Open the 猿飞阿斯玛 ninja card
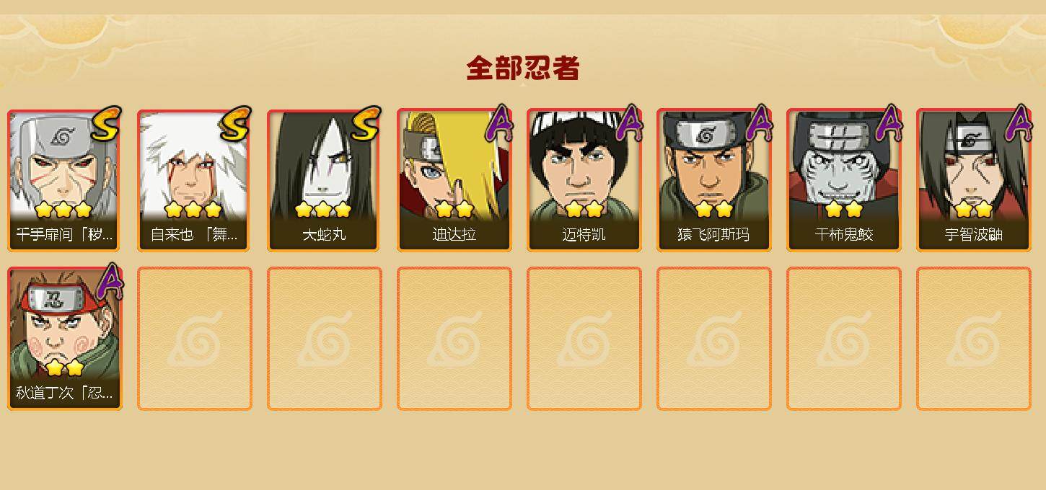This screenshot has width=1046, height=490. point(714,180)
